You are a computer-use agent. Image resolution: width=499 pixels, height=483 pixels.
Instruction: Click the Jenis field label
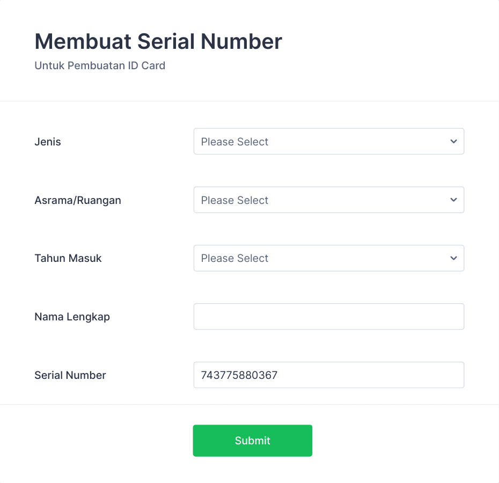(x=48, y=142)
